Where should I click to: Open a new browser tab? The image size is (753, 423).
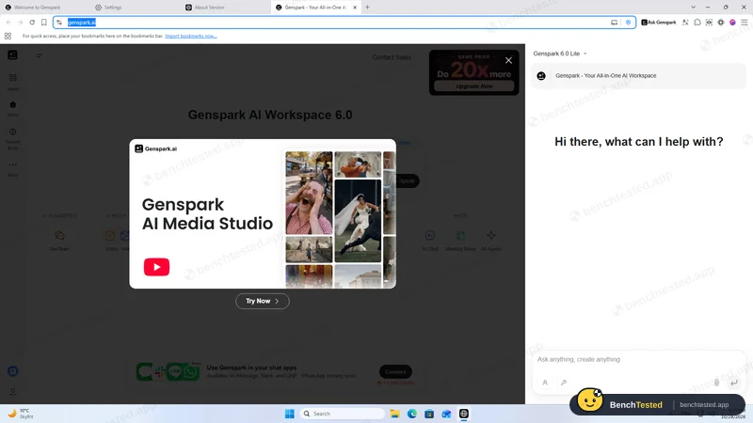tap(367, 8)
